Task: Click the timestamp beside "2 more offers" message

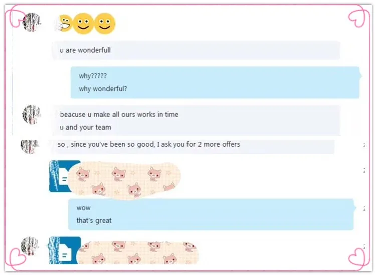Action: 364,145
